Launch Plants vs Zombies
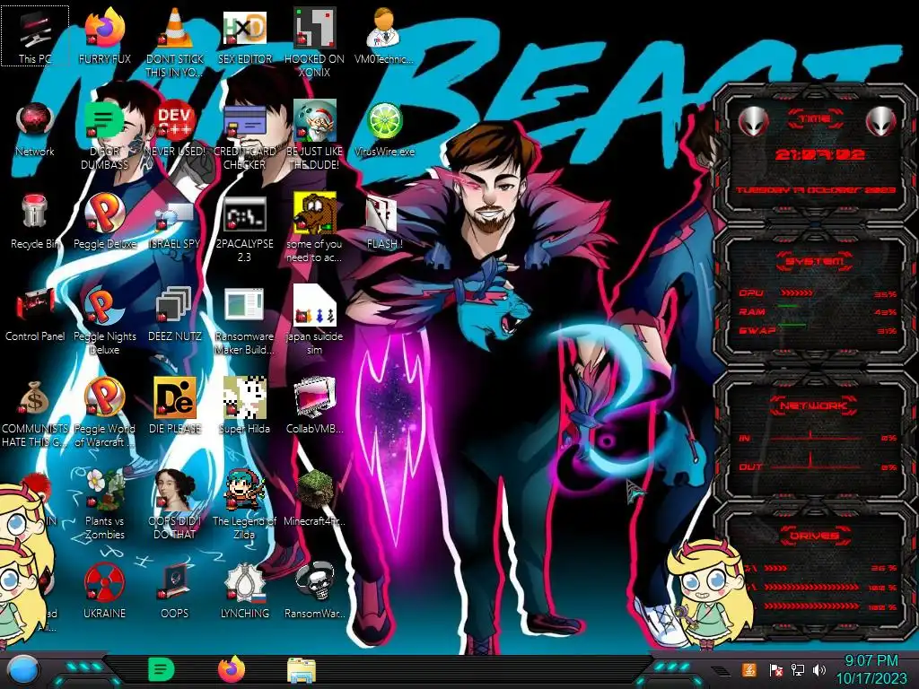 [104, 505]
